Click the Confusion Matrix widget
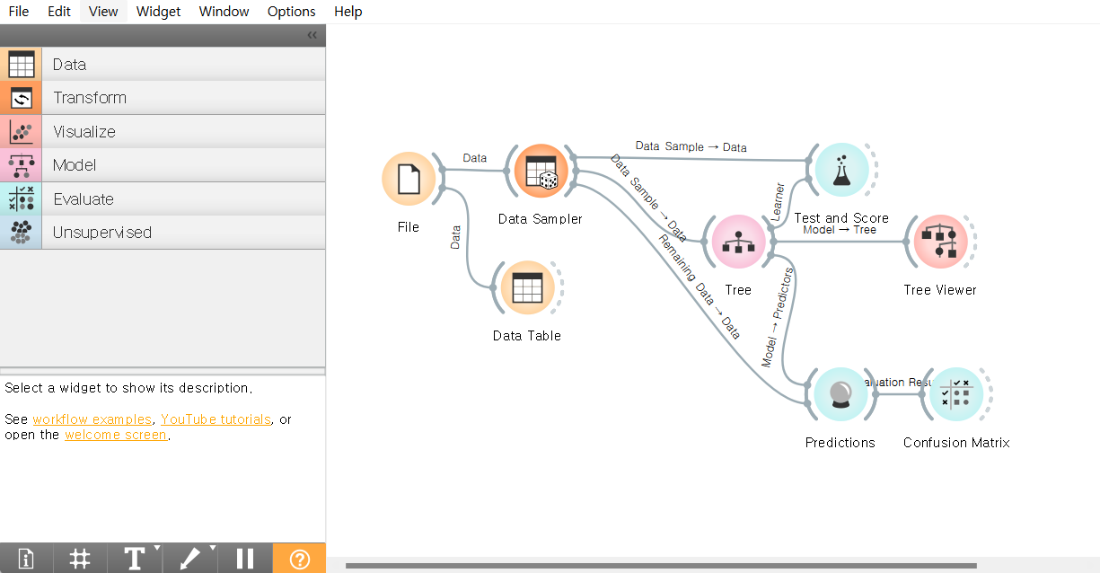The width and height of the screenshot is (1100, 573). pos(956,394)
